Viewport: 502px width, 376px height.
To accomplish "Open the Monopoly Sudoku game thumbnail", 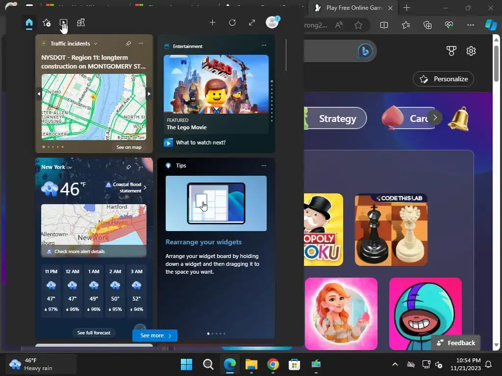I will (x=324, y=230).
